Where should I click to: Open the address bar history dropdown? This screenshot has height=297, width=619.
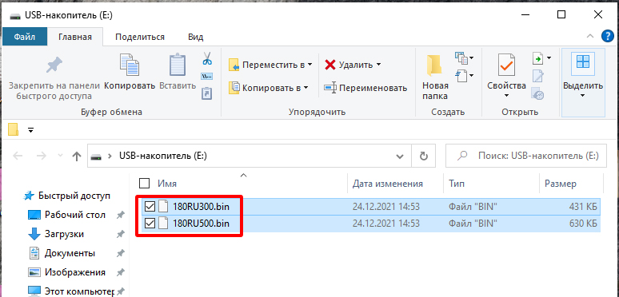(400, 156)
